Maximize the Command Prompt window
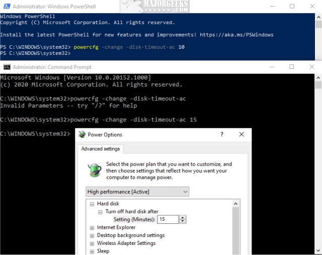 [x=291, y=67]
